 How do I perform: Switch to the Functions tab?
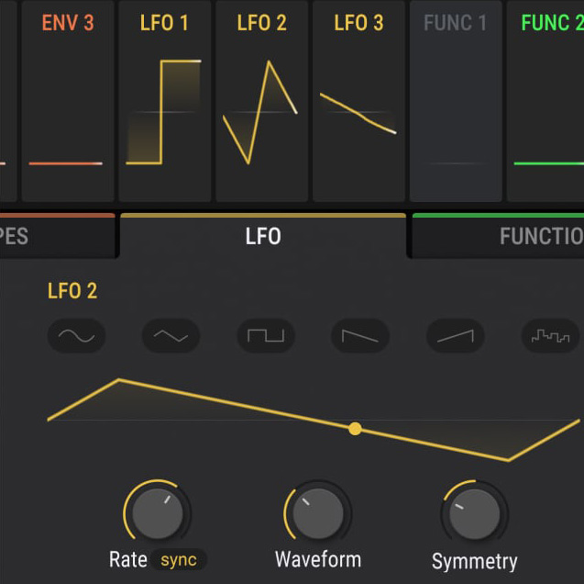pyautogui.click(x=500, y=237)
